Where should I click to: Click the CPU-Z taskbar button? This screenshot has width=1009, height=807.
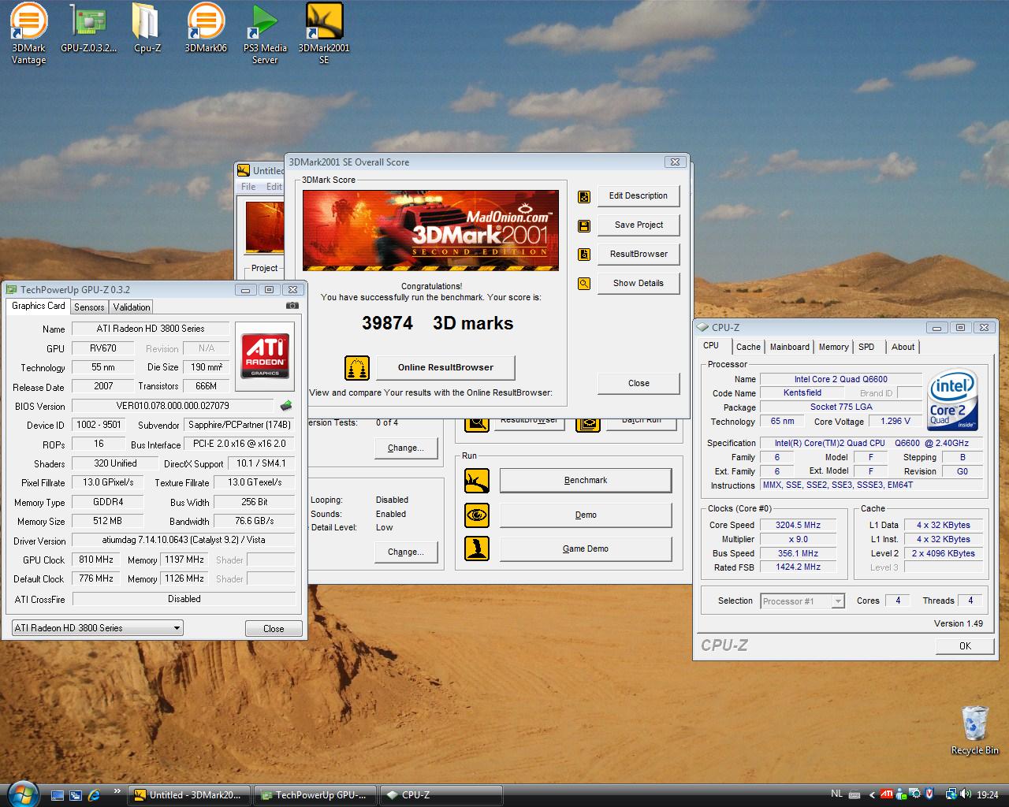441,795
